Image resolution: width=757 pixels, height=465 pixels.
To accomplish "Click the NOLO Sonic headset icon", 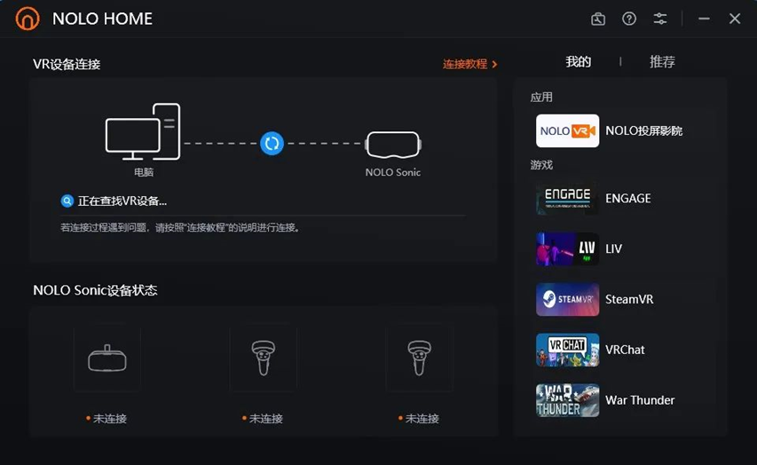I will click(x=393, y=145).
